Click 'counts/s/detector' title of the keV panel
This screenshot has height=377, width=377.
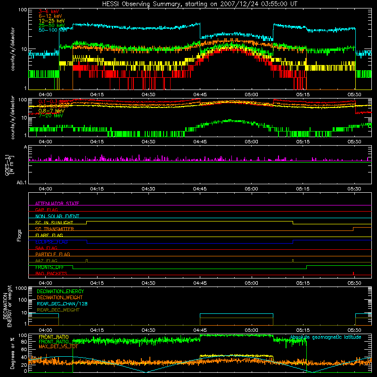coord(13,49)
